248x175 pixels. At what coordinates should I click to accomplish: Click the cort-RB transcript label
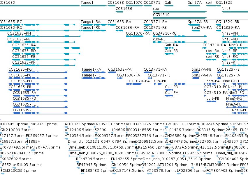[212, 57]
